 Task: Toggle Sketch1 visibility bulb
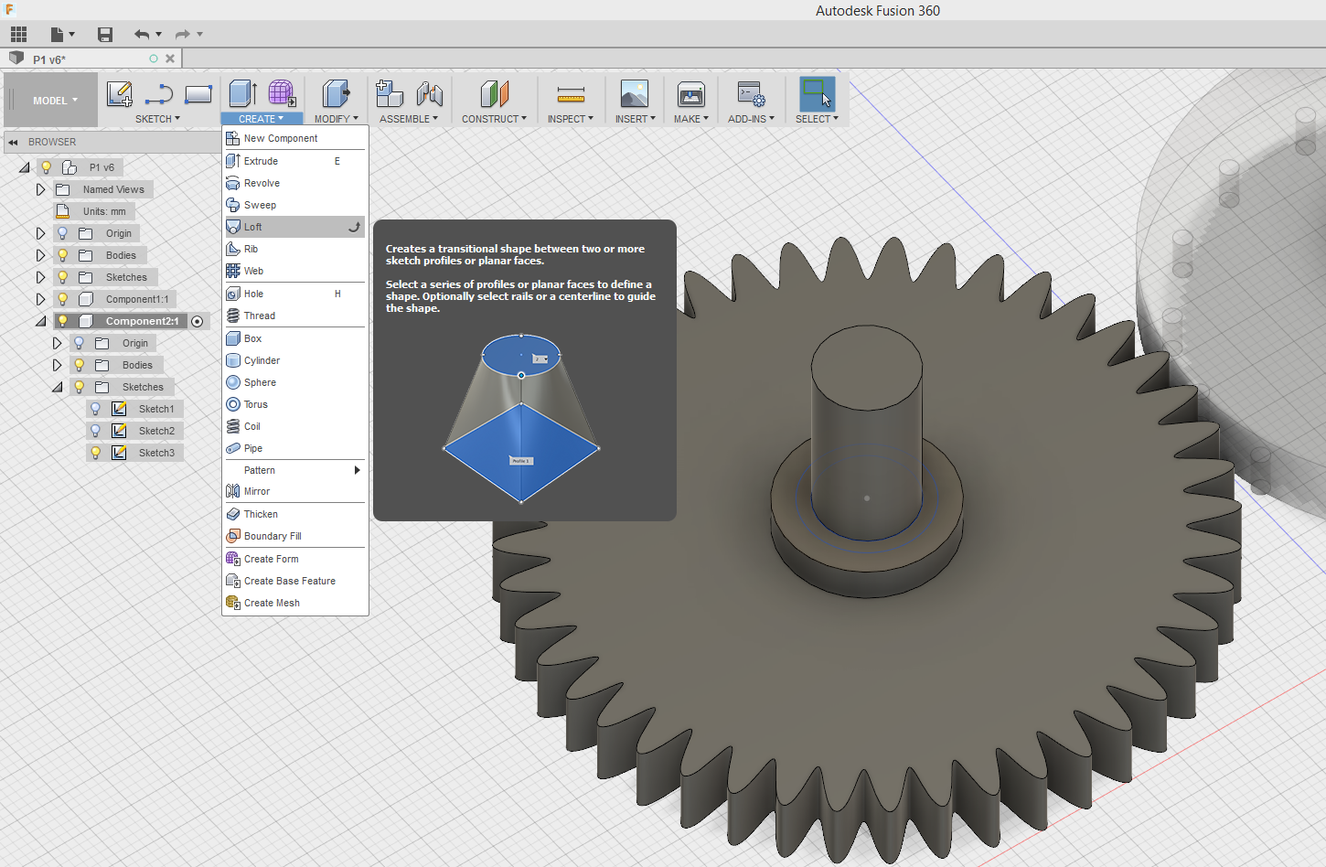(x=96, y=409)
